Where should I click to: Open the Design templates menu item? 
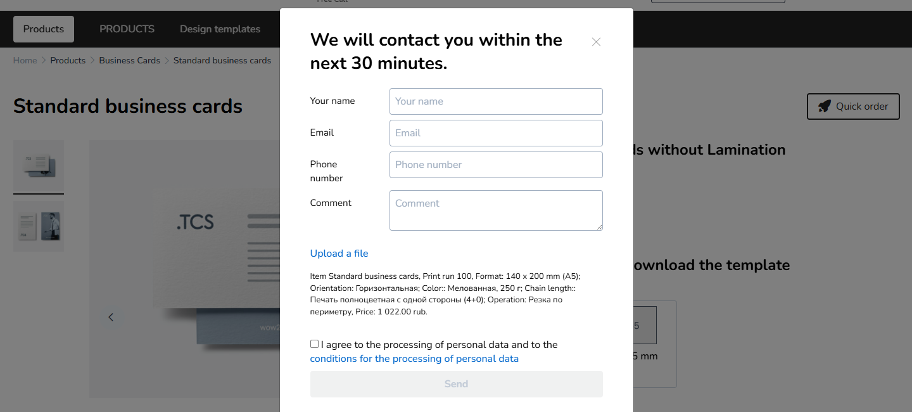[x=220, y=29]
